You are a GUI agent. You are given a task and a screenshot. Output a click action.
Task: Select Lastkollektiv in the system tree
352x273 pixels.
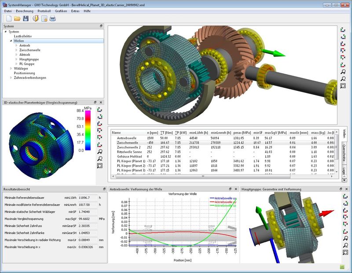23,36
